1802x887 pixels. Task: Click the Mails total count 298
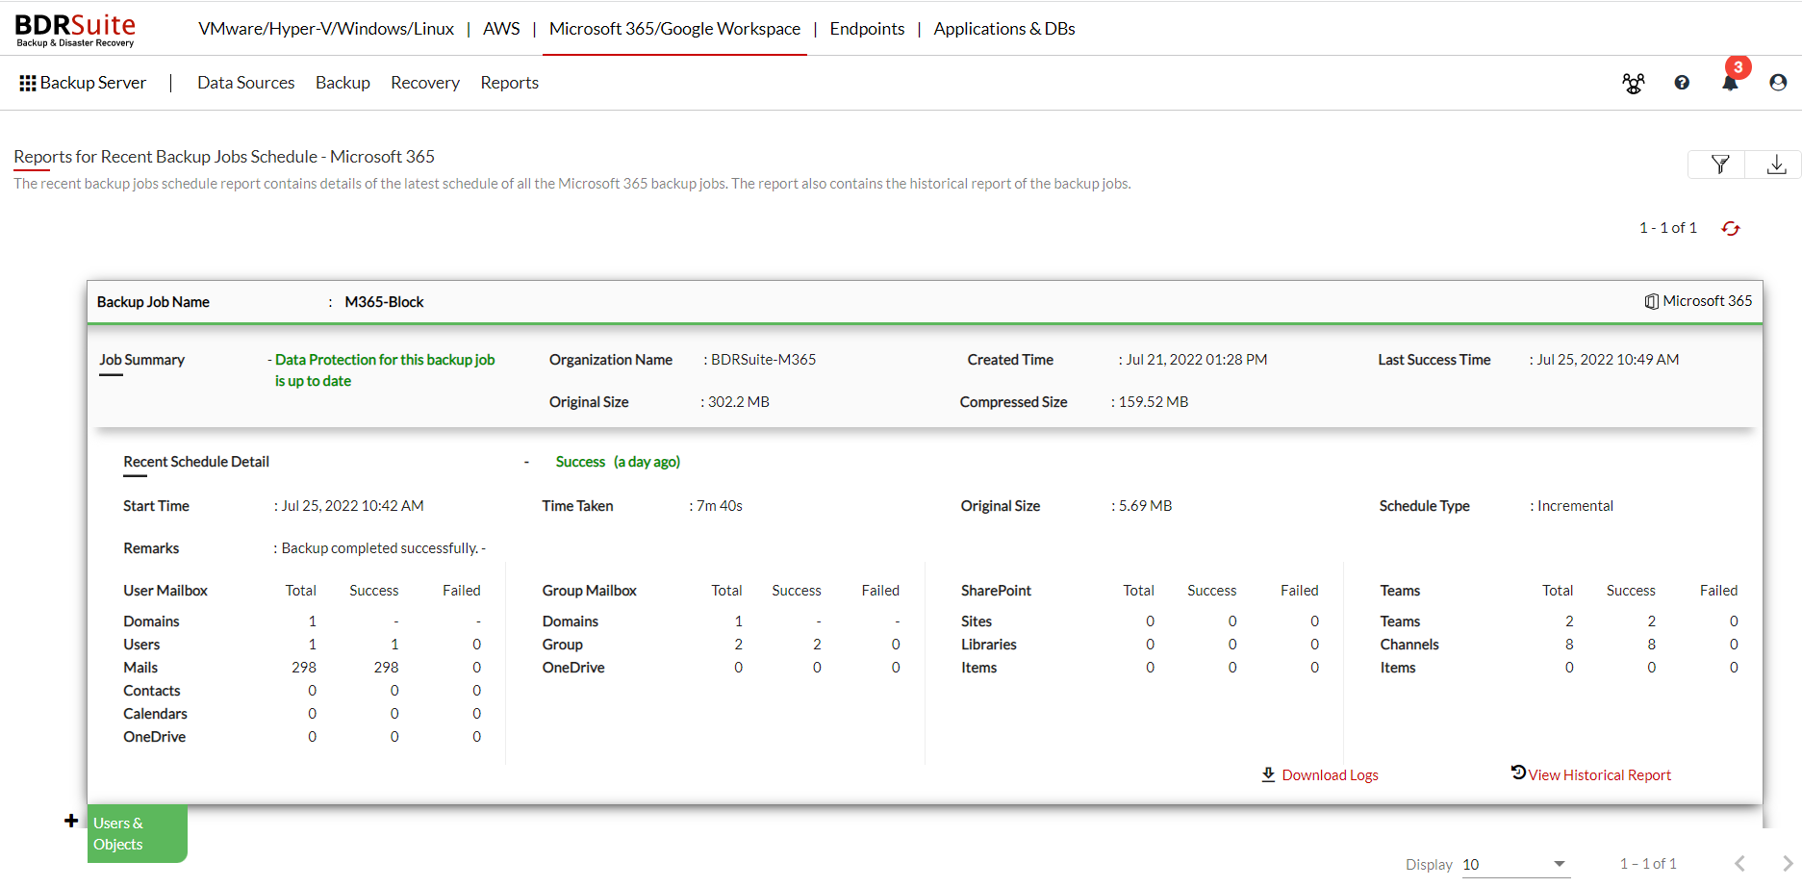[304, 668]
